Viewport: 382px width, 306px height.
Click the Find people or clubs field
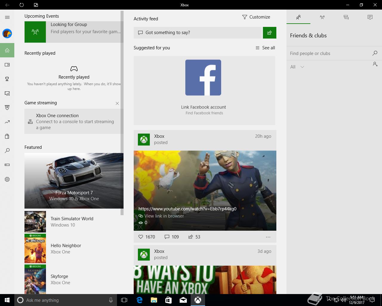330,53
